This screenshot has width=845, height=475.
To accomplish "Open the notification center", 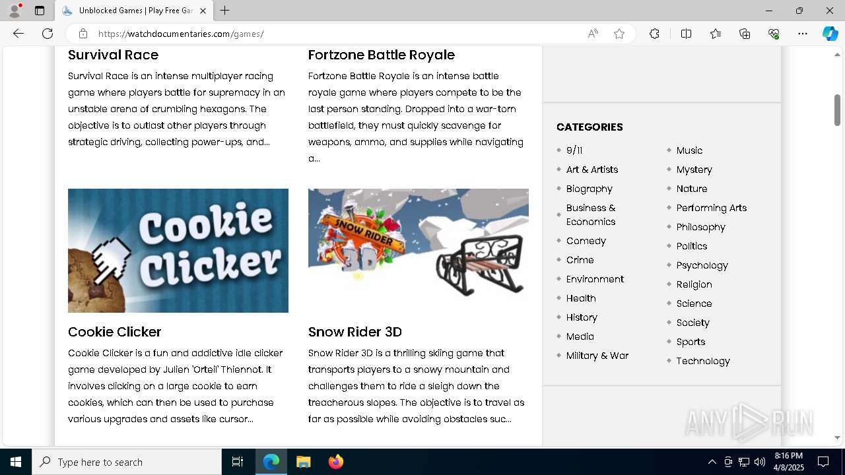I will point(823,462).
